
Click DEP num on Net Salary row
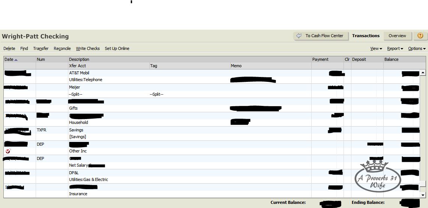[41, 158]
